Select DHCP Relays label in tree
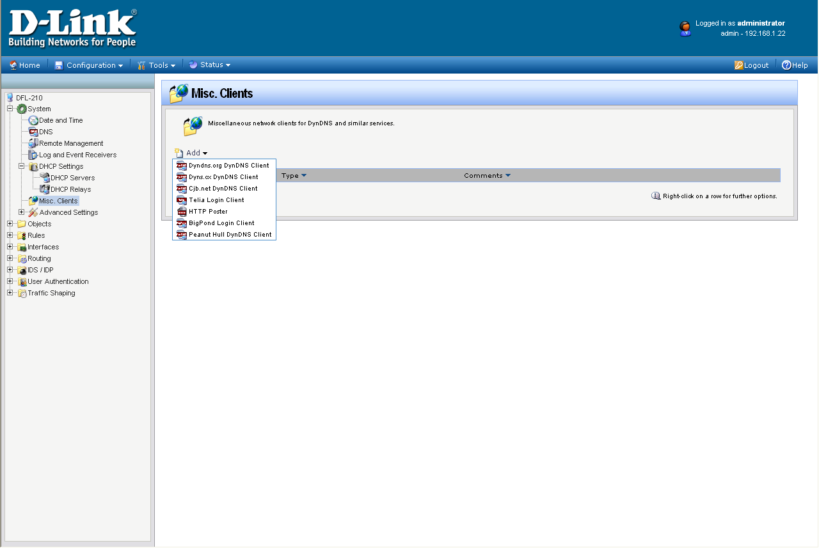This screenshot has height=548, width=819. point(71,189)
